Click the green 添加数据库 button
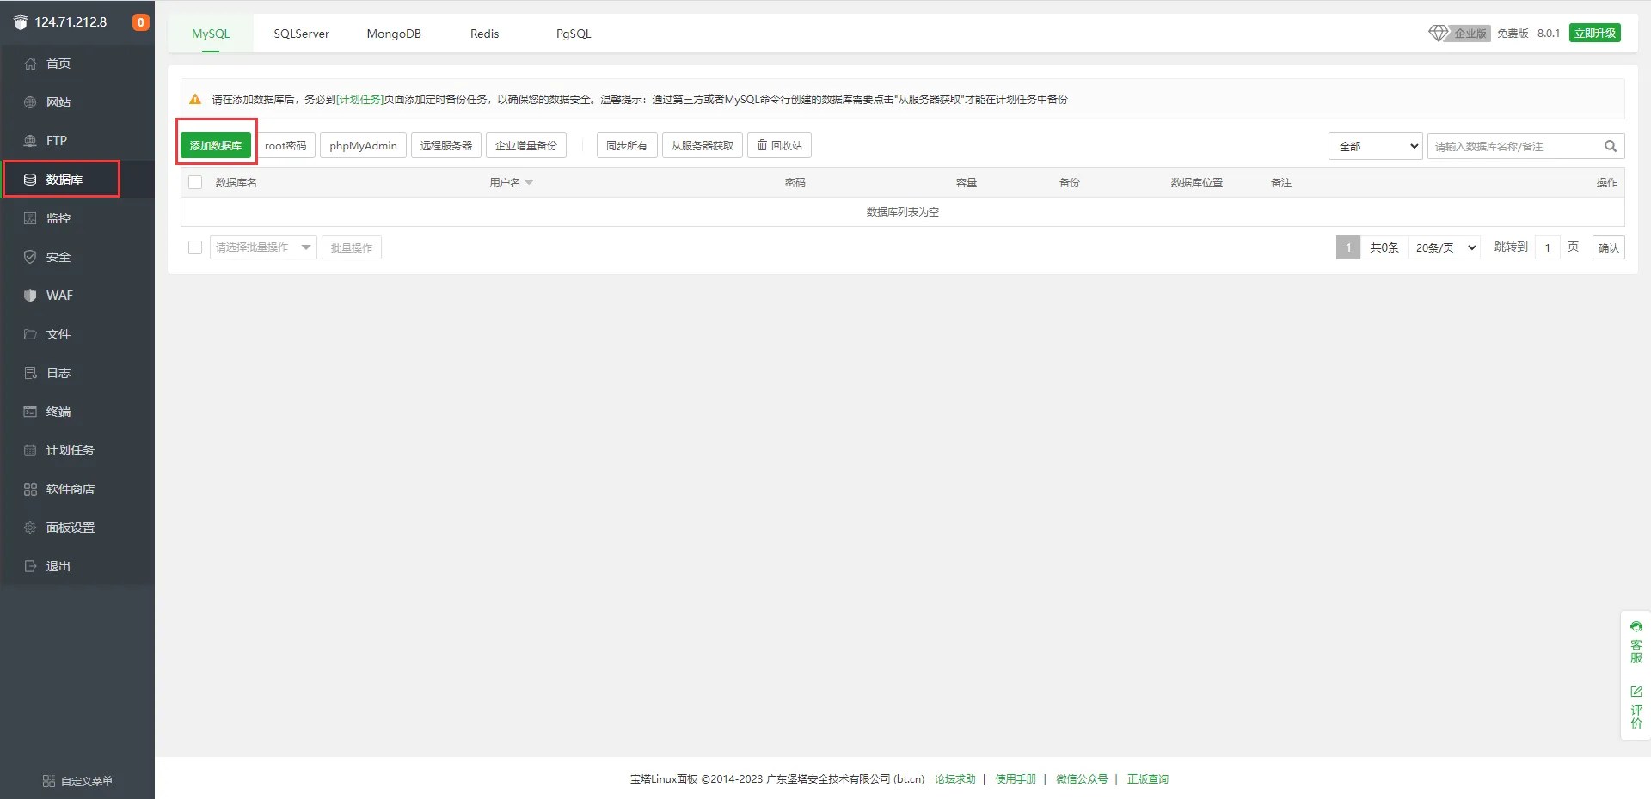 tap(216, 146)
